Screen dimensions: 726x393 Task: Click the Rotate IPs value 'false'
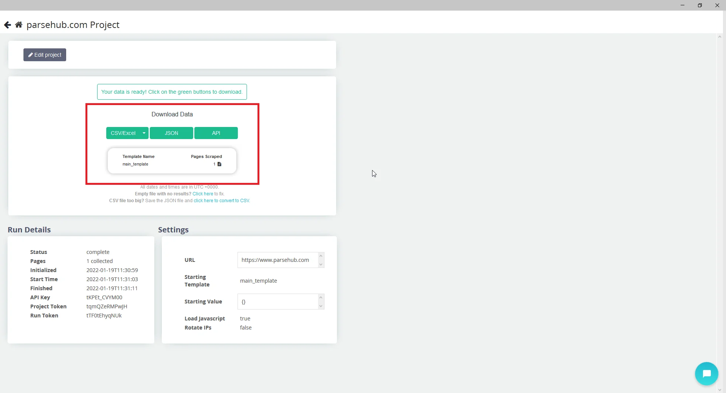(246, 328)
